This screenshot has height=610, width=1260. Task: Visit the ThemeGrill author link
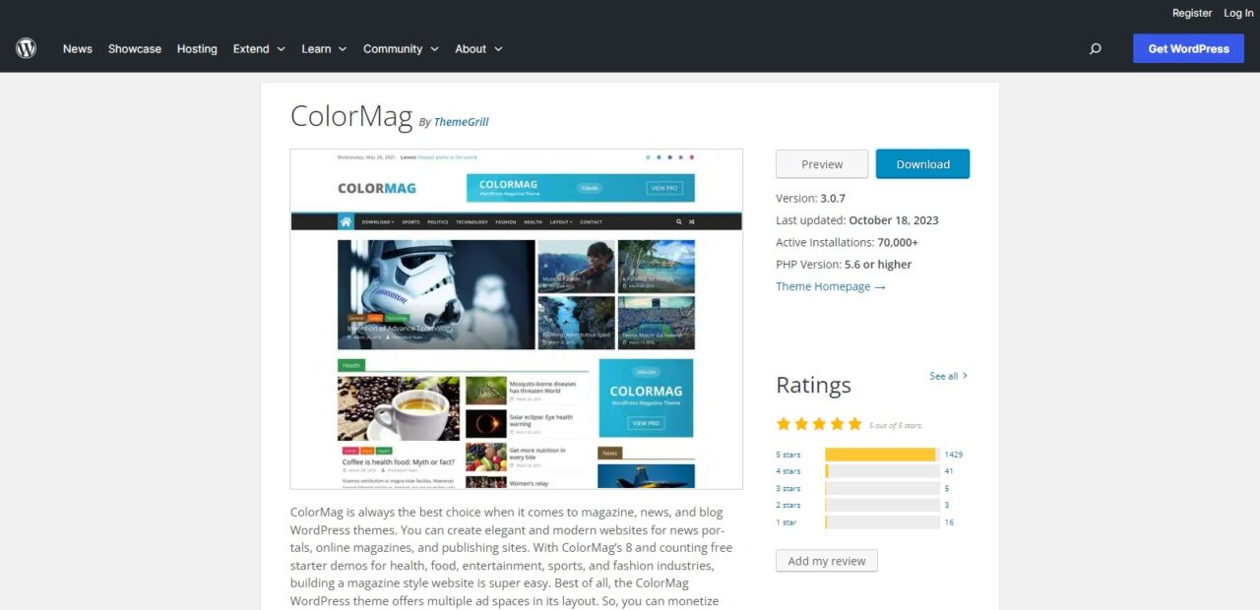pos(461,122)
